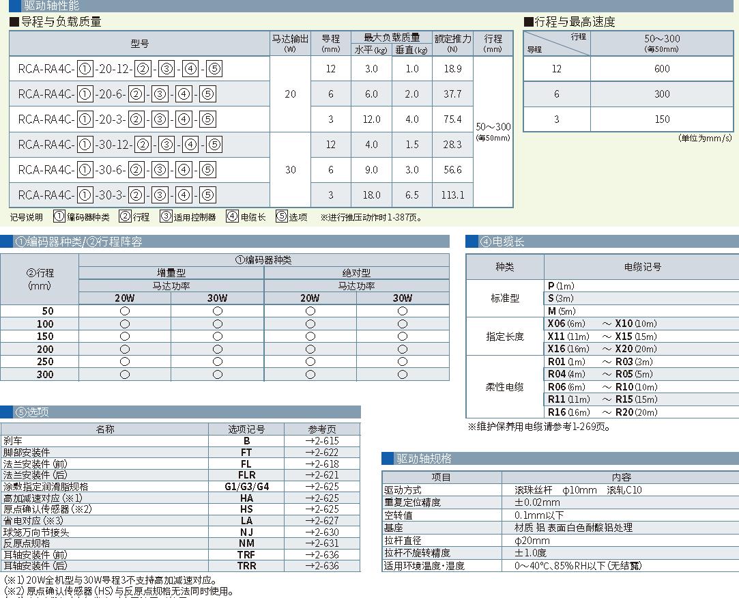Click the 绝对型 encoder header
739x598 pixels.
click(356, 272)
